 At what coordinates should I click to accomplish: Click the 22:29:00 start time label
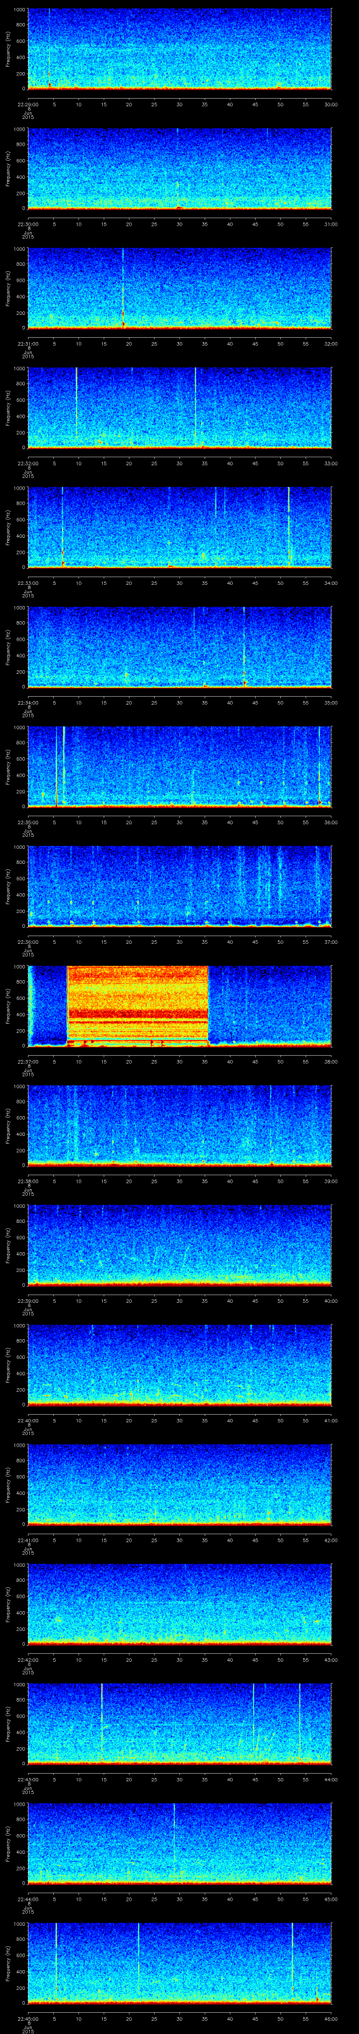28,104
